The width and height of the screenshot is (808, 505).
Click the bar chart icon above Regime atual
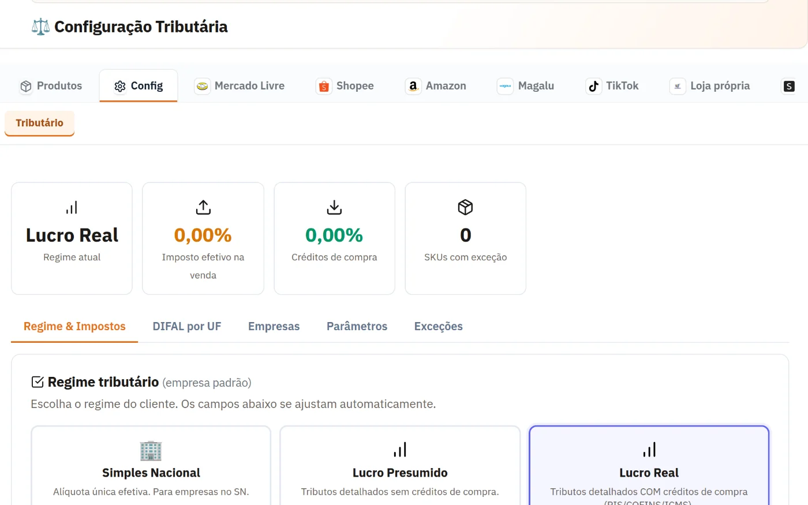click(72, 207)
